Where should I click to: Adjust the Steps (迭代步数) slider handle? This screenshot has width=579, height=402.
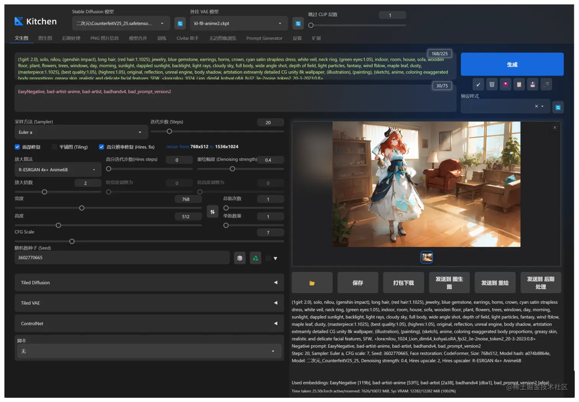[169, 132]
